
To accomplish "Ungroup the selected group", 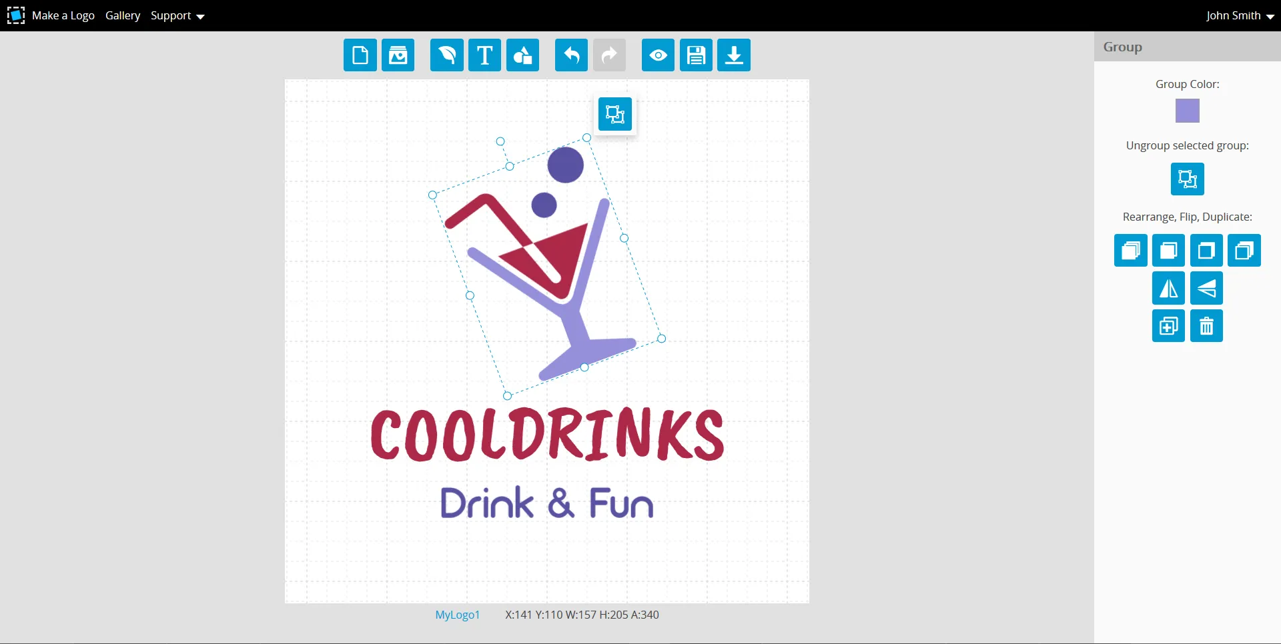I will click(1188, 179).
